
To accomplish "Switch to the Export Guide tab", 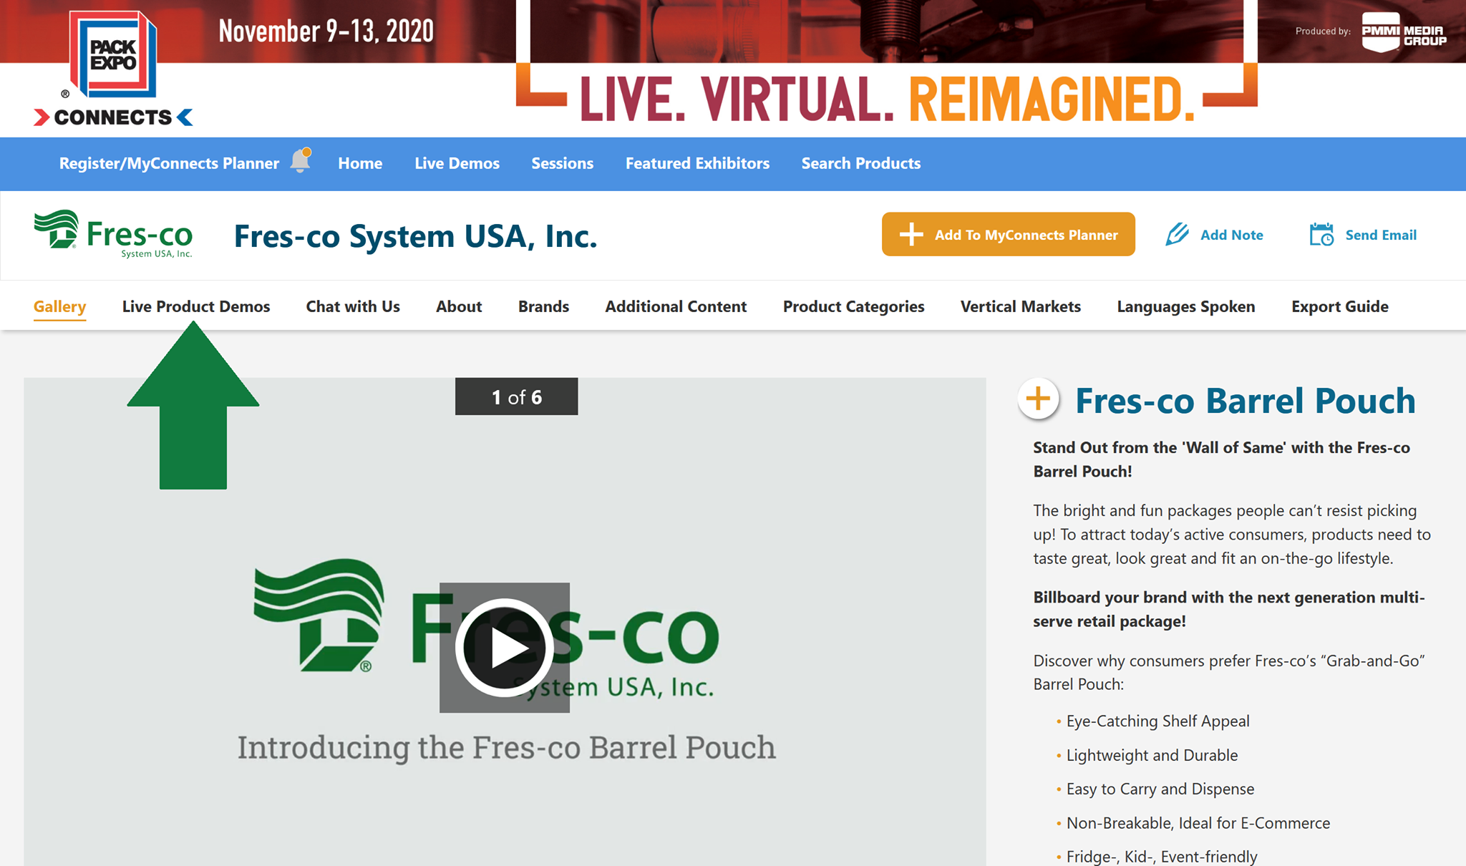I will (1340, 307).
